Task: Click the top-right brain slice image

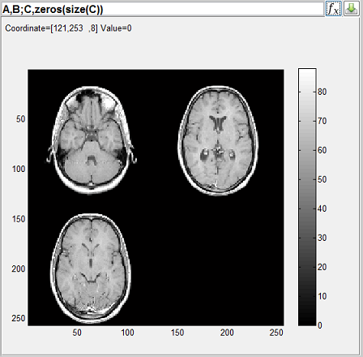Action: pos(218,140)
